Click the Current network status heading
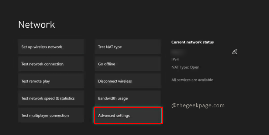This screenshot has width=269, height=135. click(x=193, y=42)
